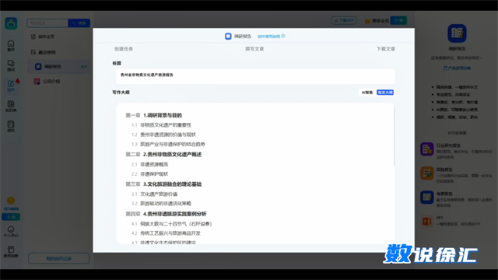This screenshot has width=498, height=280.
Task: Click the blue 调研报告 icon in dialog header
Action: click(x=228, y=37)
